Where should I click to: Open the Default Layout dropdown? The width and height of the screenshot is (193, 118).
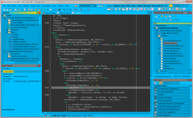(x=95, y=6)
